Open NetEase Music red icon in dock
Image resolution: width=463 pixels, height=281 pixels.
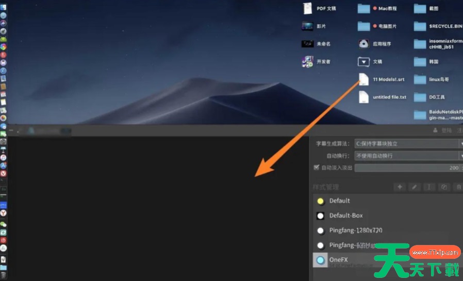tap(3, 240)
